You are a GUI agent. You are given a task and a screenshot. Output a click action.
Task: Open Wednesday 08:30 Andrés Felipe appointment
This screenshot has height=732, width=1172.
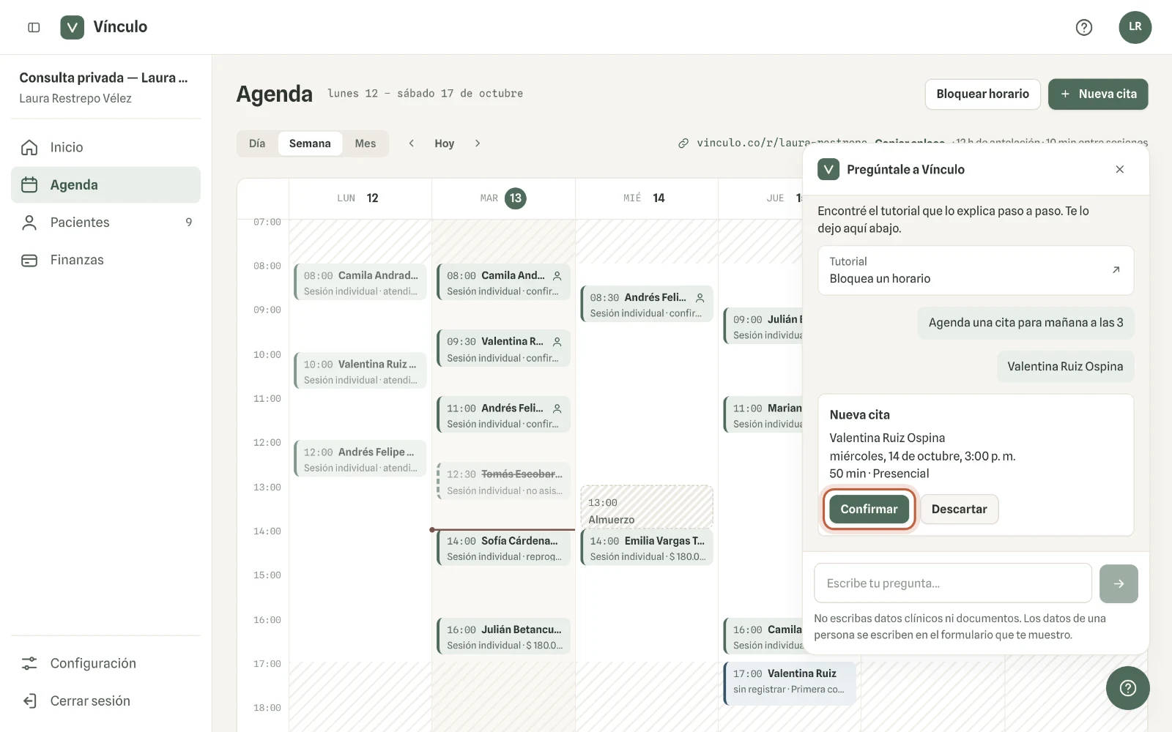click(x=646, y=305)
